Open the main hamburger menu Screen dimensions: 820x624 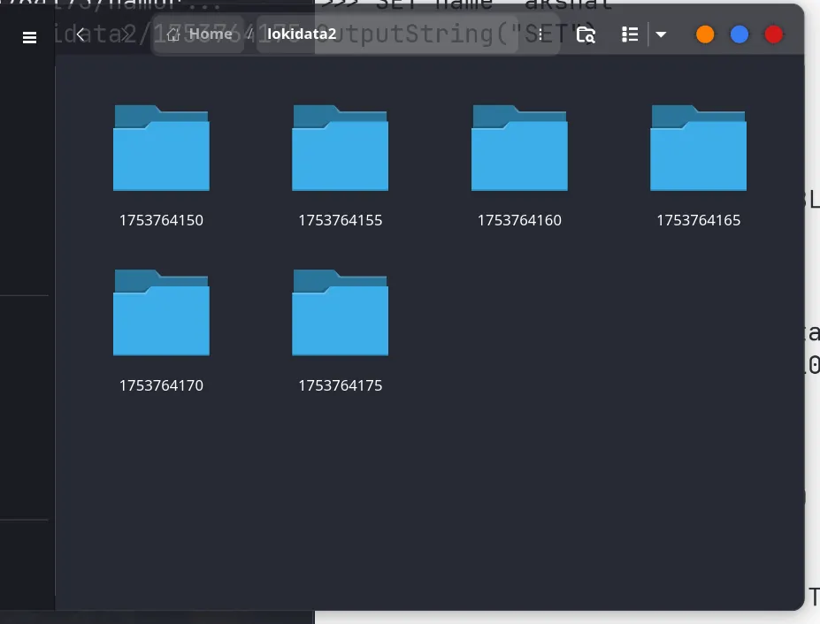click(x=29, y=37)
